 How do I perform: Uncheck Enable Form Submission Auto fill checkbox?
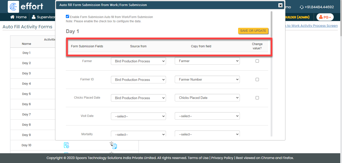67,17
